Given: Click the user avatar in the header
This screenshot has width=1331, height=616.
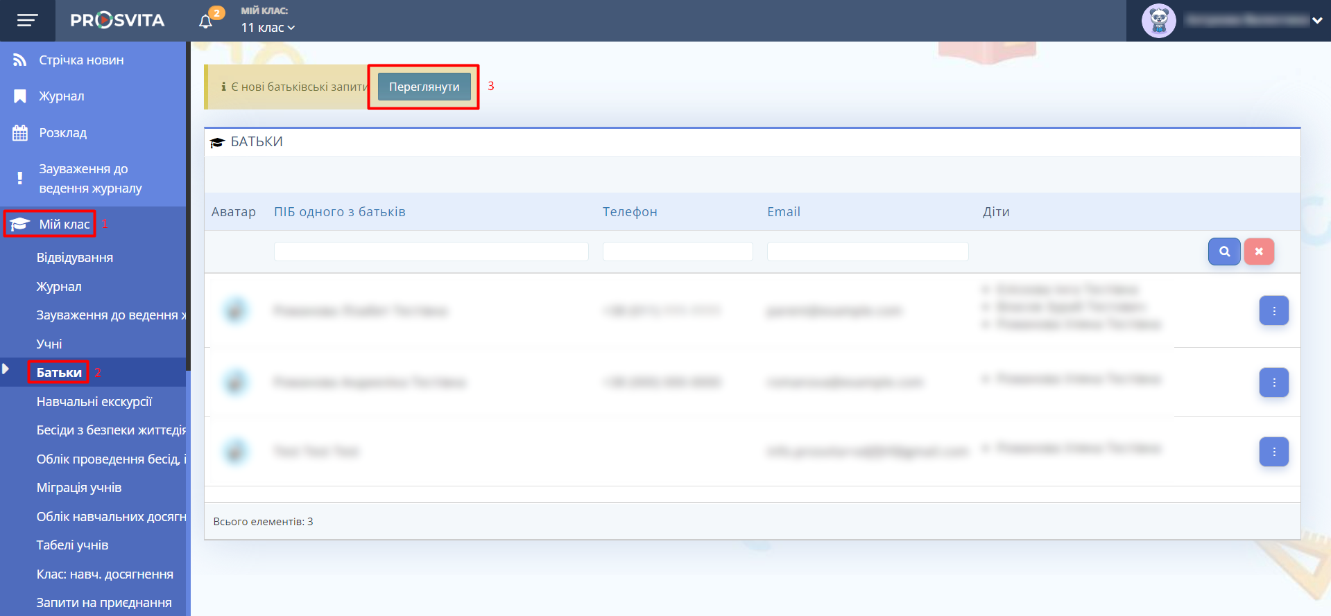Looking at the screenshot, I should point(1158,21).
